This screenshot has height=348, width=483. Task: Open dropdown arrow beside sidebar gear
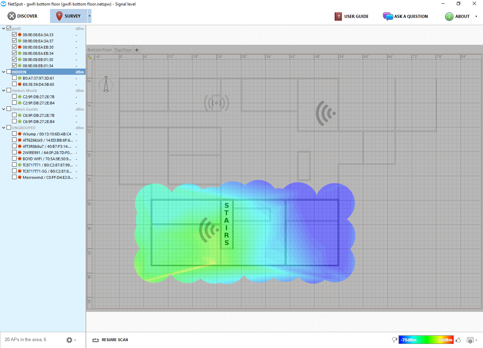75,340
